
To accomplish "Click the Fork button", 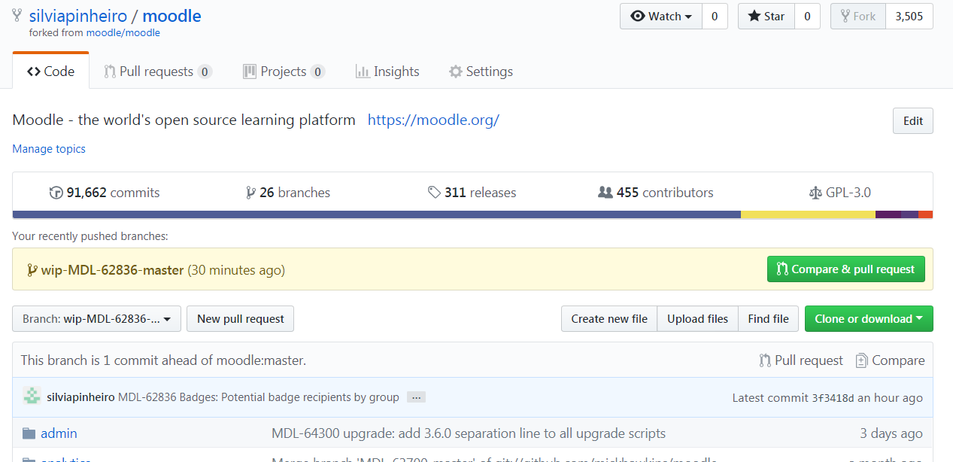I will point(858,17).
